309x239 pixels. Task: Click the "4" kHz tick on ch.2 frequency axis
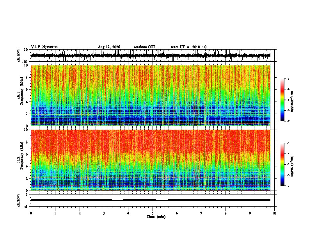point(27,166)
